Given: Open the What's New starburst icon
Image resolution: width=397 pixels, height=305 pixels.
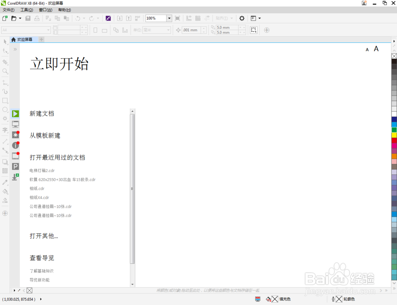Looking at the screenshot, I should point(15,134).
